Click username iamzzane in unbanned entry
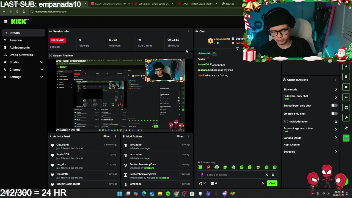This screenshot has height=198, width=352. tap(149, 168)
